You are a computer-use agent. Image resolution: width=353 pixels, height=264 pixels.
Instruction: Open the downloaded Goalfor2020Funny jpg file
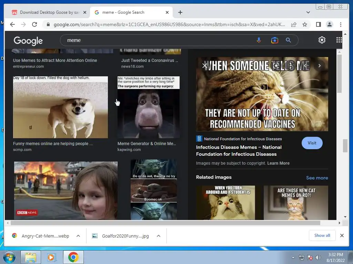point(121,236)
